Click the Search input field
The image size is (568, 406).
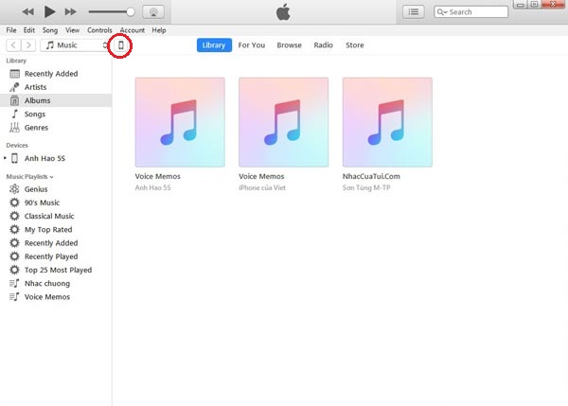click(470, 12)
